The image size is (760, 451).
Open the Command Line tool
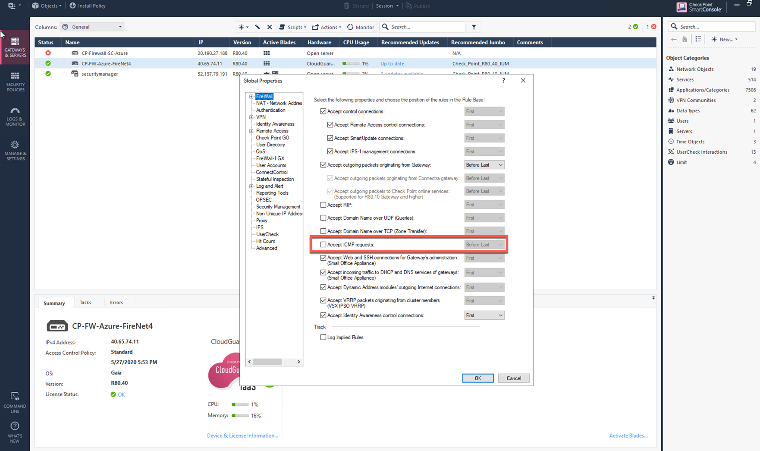[15, 402]
